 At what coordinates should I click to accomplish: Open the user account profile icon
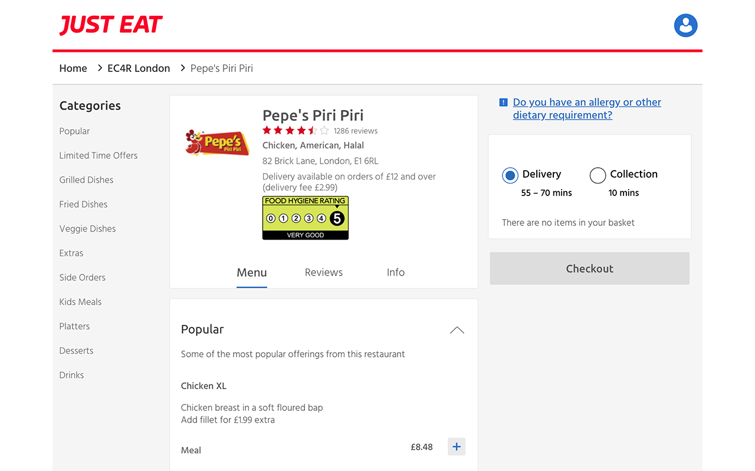pyautogui.click(x=685, y=25)
